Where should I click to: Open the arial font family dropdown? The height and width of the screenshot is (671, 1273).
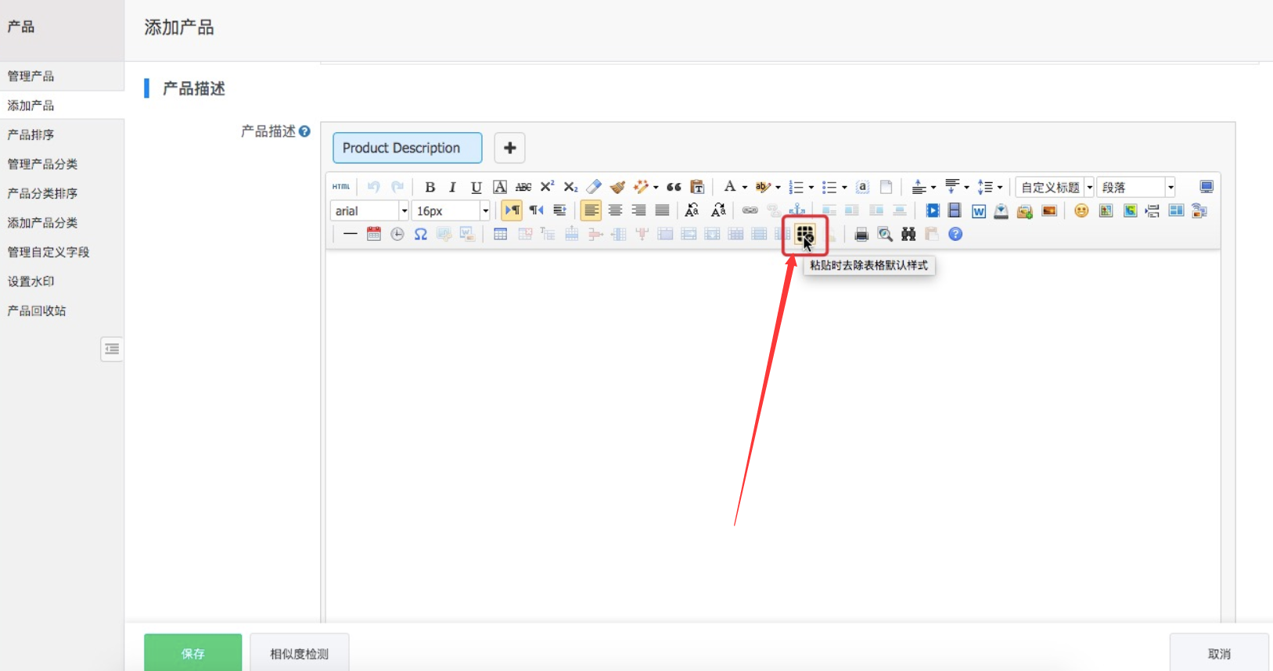click(404, 210)
